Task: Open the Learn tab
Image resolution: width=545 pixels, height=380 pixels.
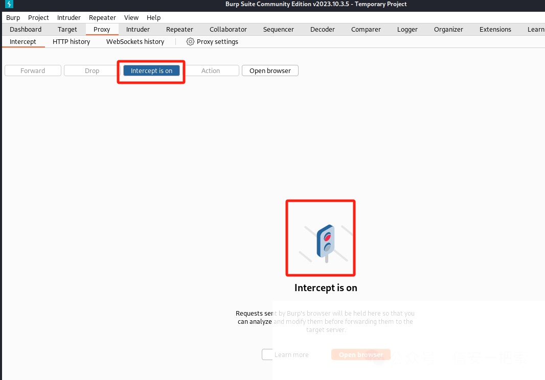Action: 535,30
